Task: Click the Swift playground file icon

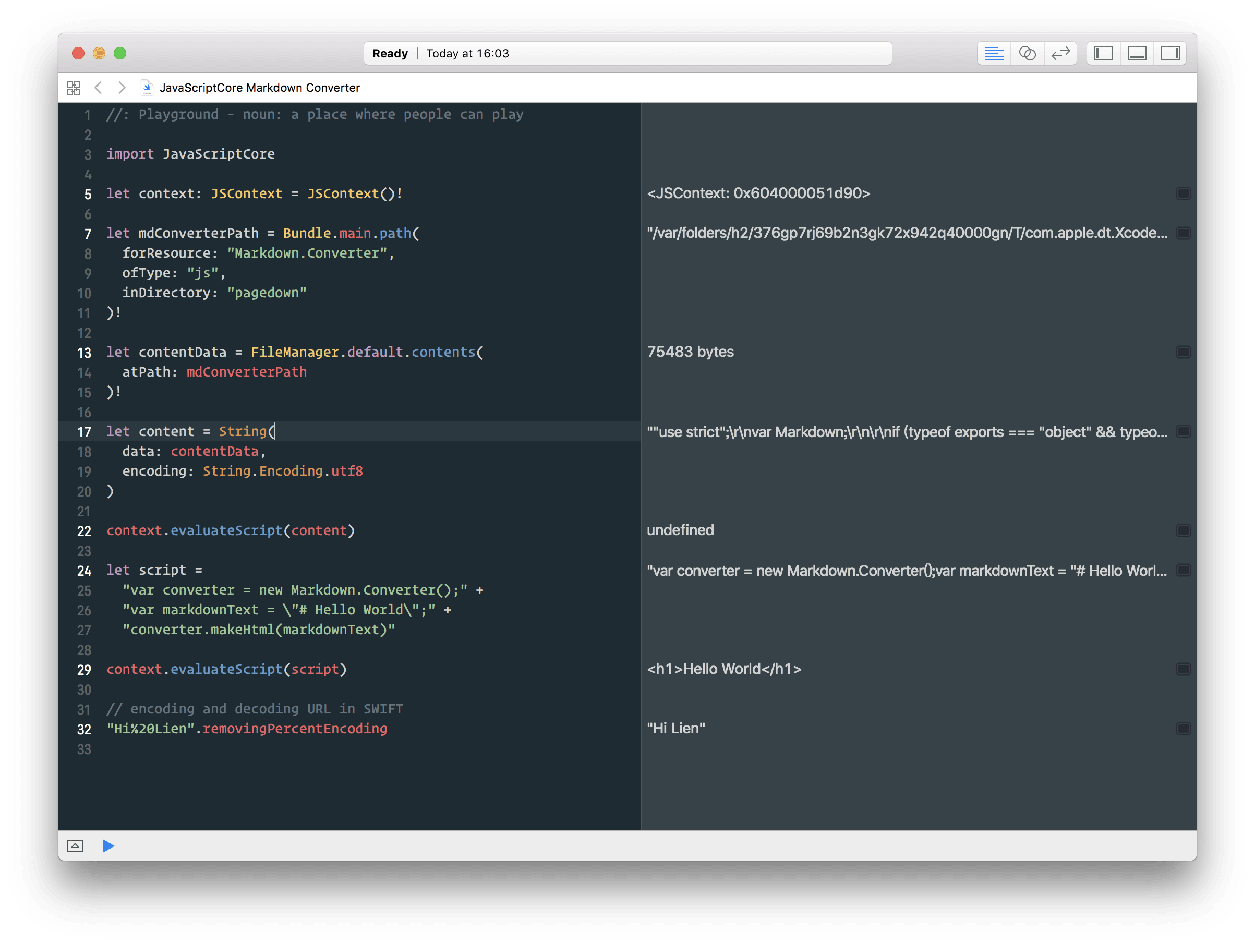Action: click(147, 88)
